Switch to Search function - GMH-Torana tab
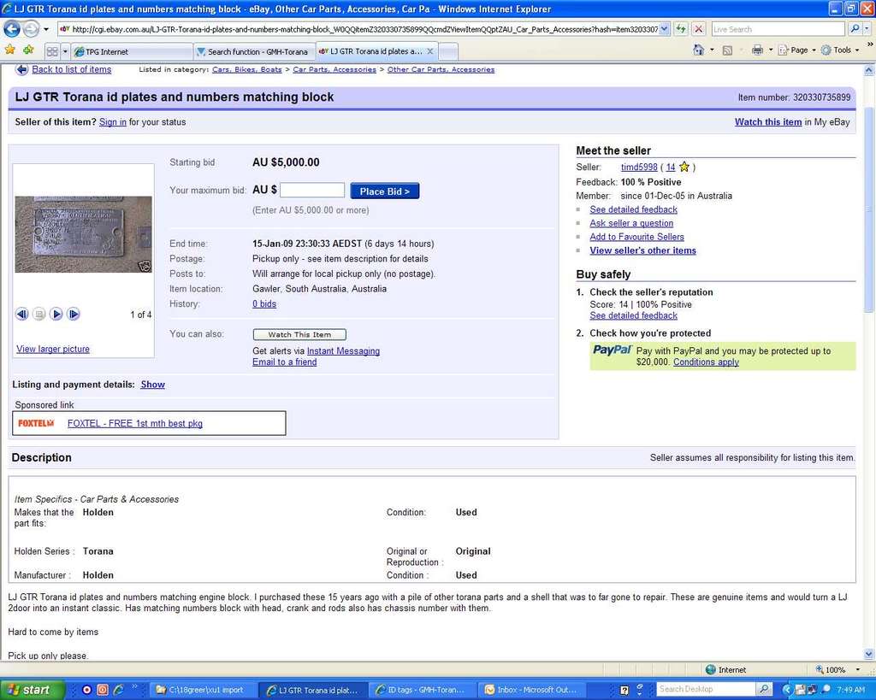 pos(255,51)
